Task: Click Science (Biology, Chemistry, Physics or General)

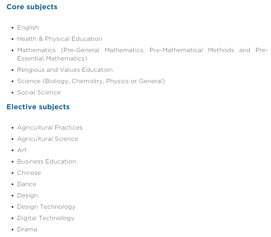Action: pyautogui.click(x=91, y=81)
